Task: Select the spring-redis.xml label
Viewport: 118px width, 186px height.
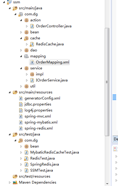Action: pos(39,128)
